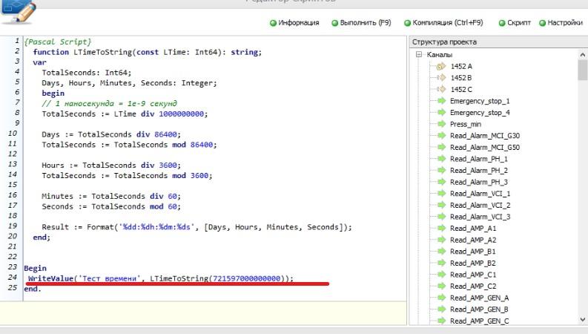This screenshot has width=588, height=334.
Task: Click green arrow icon of Read_Alarm_VCI_3
Action: (441, 217)
